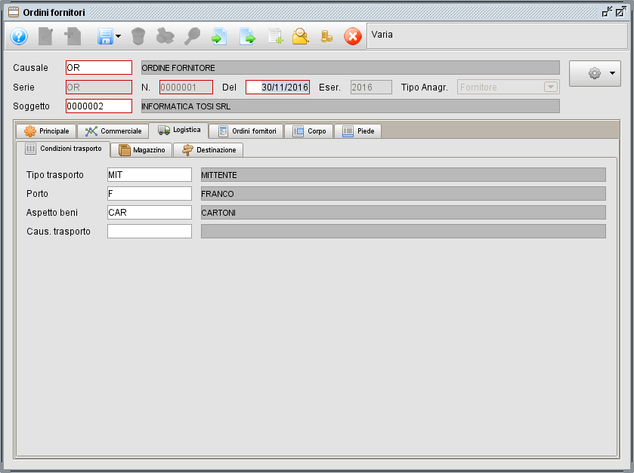The width and height of the screenshot is (634, 473).
Task: Switch to the Principale tab
Action: coord(47,131)
